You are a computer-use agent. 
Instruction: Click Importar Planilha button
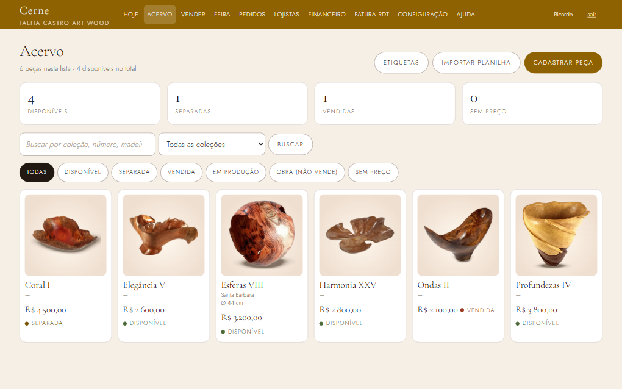(x=476, y=63)
